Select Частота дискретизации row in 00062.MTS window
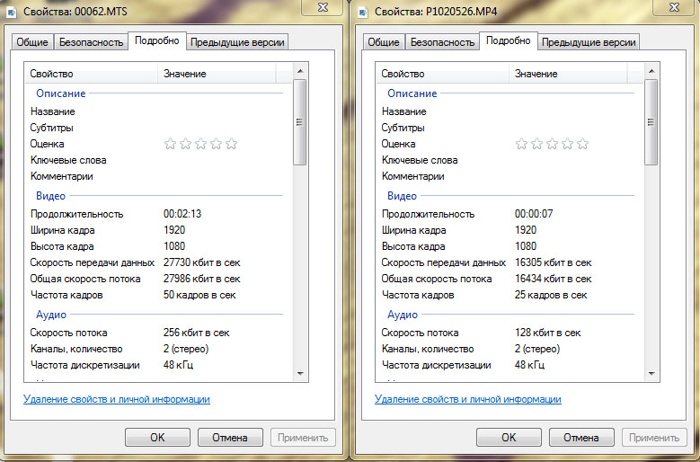 point(158,365)
